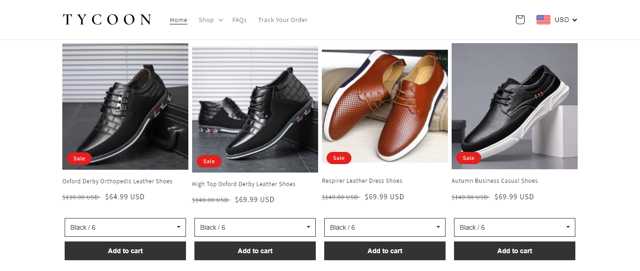Click the TYCOON store logo
The width and height of the screenshot is (640, 271).
coord(107,20)
